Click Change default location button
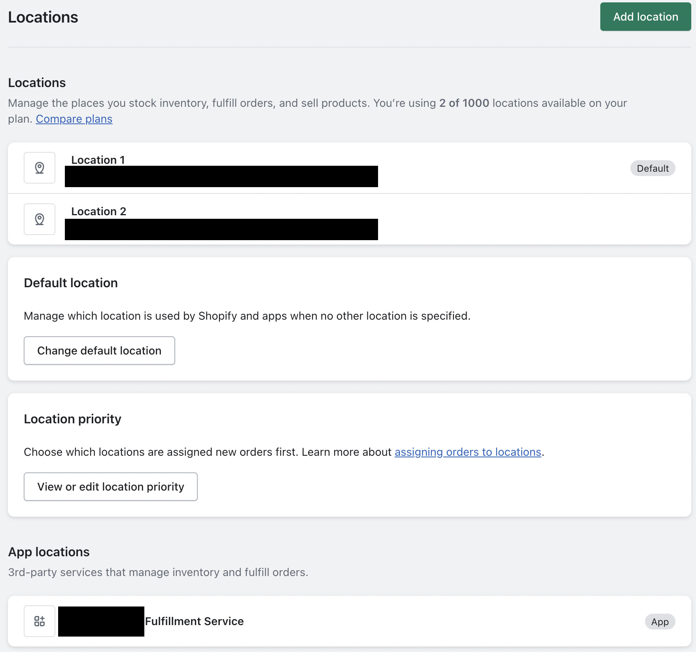696x652 pixels. 99,351
